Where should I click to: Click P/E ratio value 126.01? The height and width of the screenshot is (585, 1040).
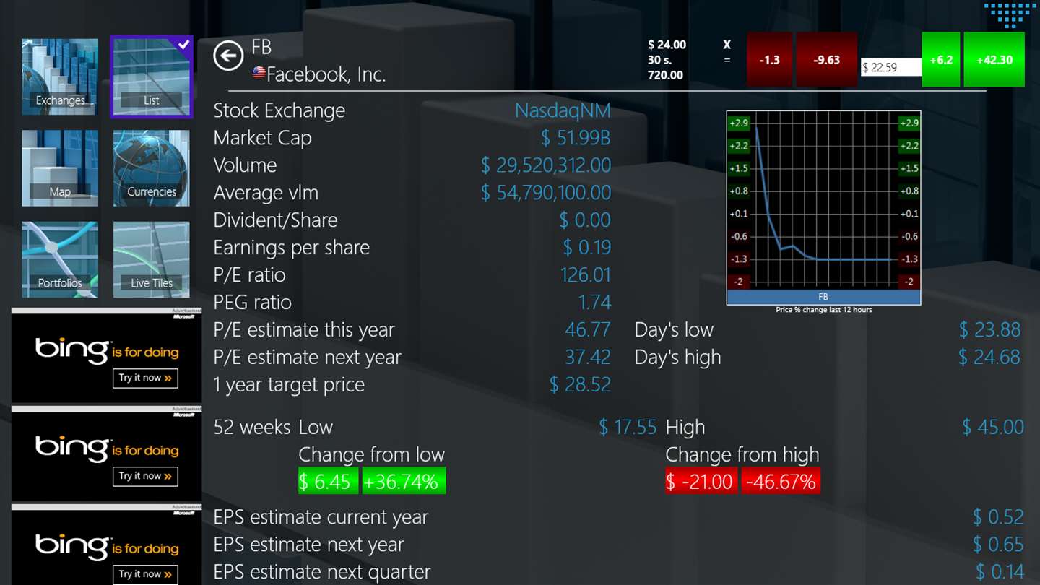tap(586, 275)
